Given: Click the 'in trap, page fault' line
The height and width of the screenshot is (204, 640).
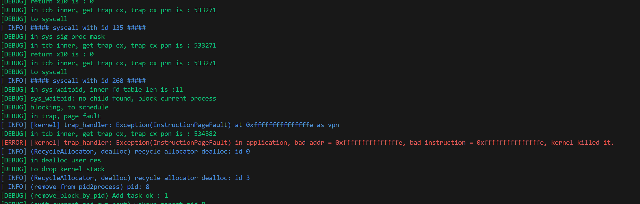Looking at the screenshot, I should pos(66,116).
